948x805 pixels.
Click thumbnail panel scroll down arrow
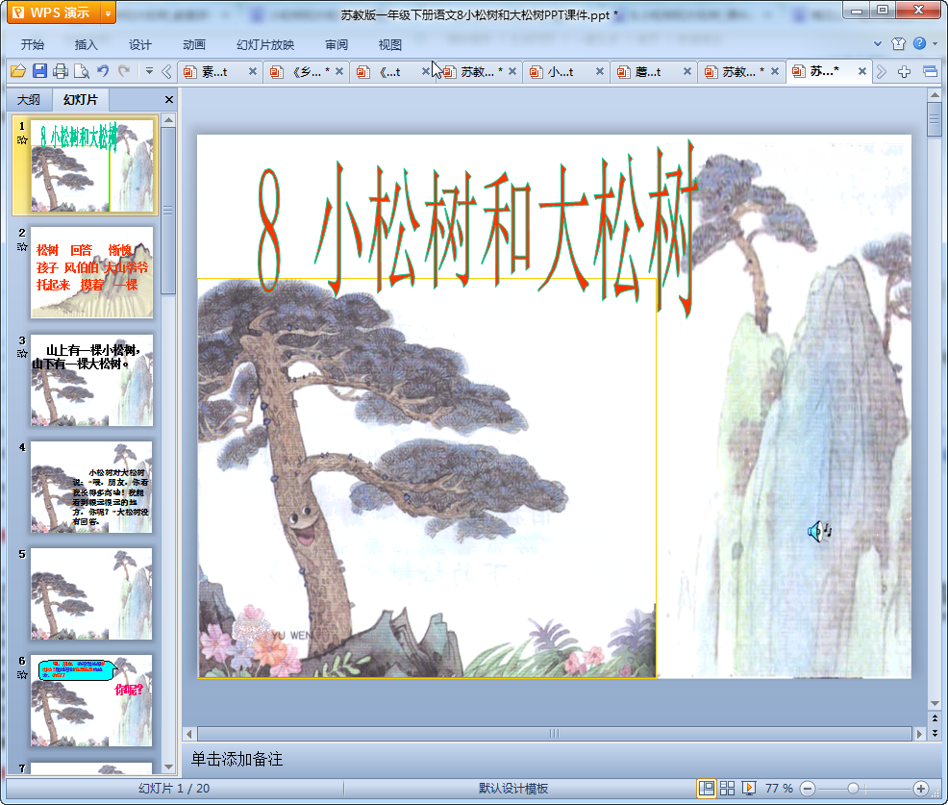[x=168, y=767]
